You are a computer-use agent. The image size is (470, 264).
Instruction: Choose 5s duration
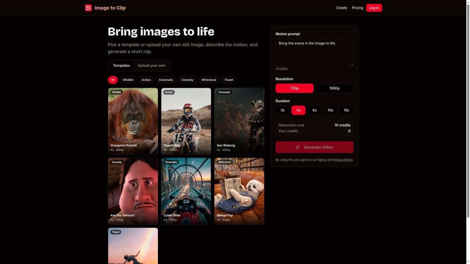coord(299,110)
